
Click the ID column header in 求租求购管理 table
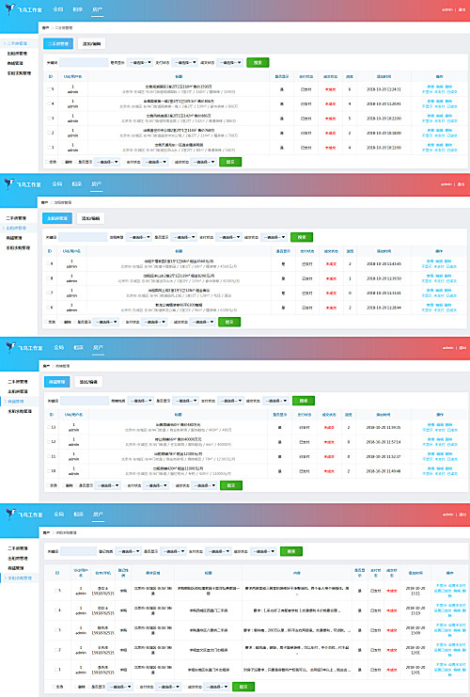(x=56, y=573)
